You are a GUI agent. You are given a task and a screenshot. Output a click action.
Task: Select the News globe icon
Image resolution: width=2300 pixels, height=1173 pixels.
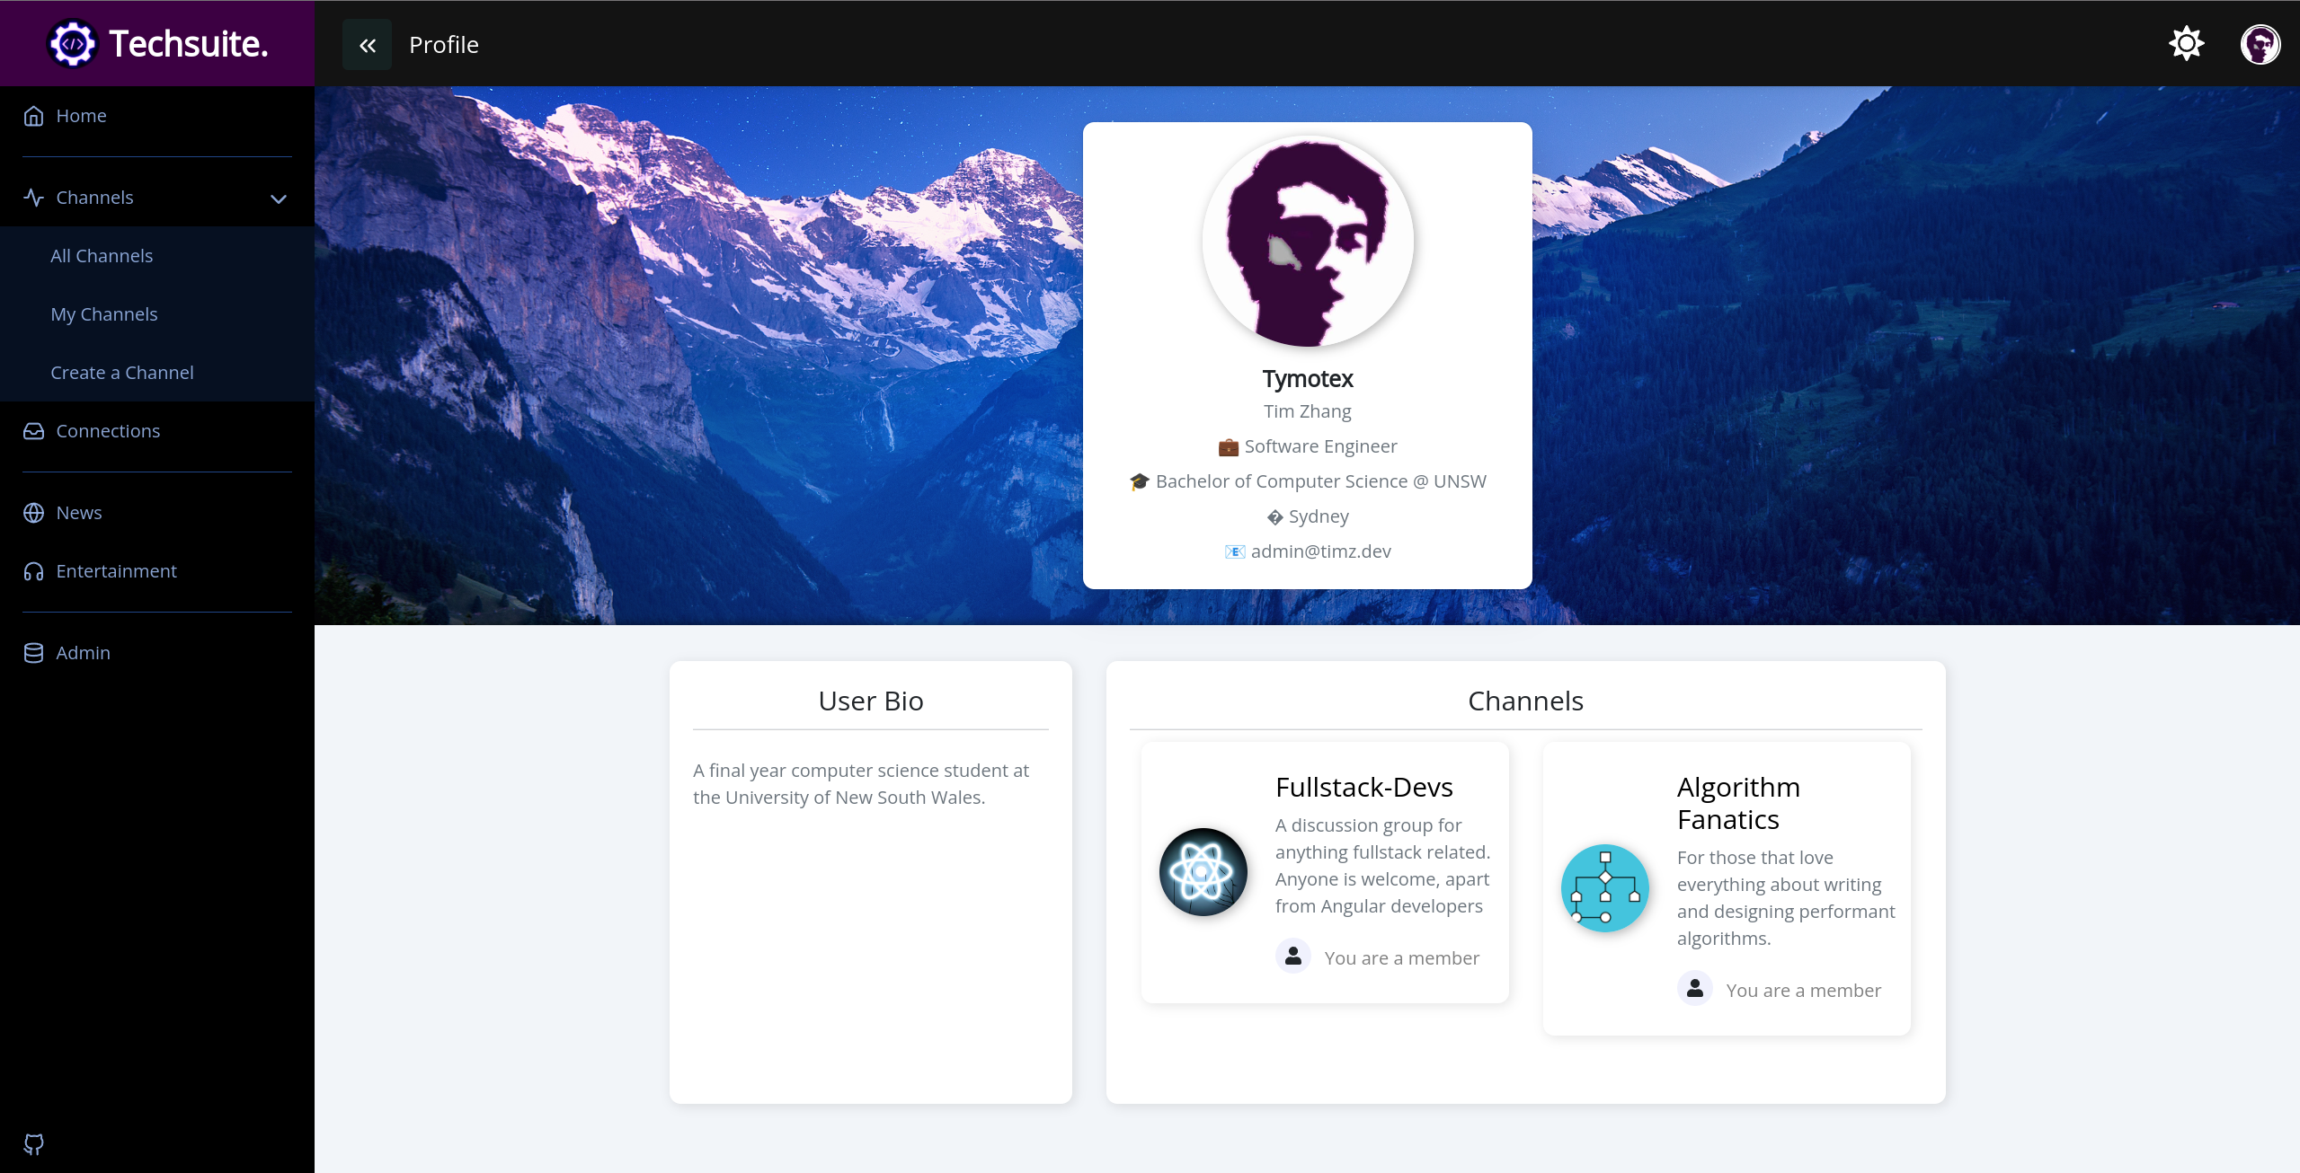click(x=33, y=512)
